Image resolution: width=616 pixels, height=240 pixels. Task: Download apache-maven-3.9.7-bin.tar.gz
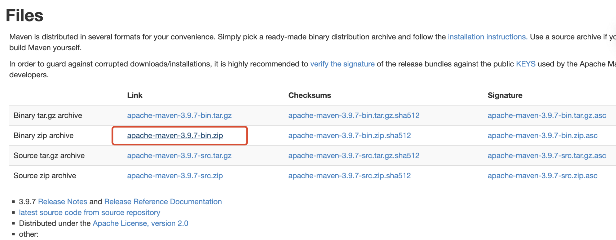[179, 116]
